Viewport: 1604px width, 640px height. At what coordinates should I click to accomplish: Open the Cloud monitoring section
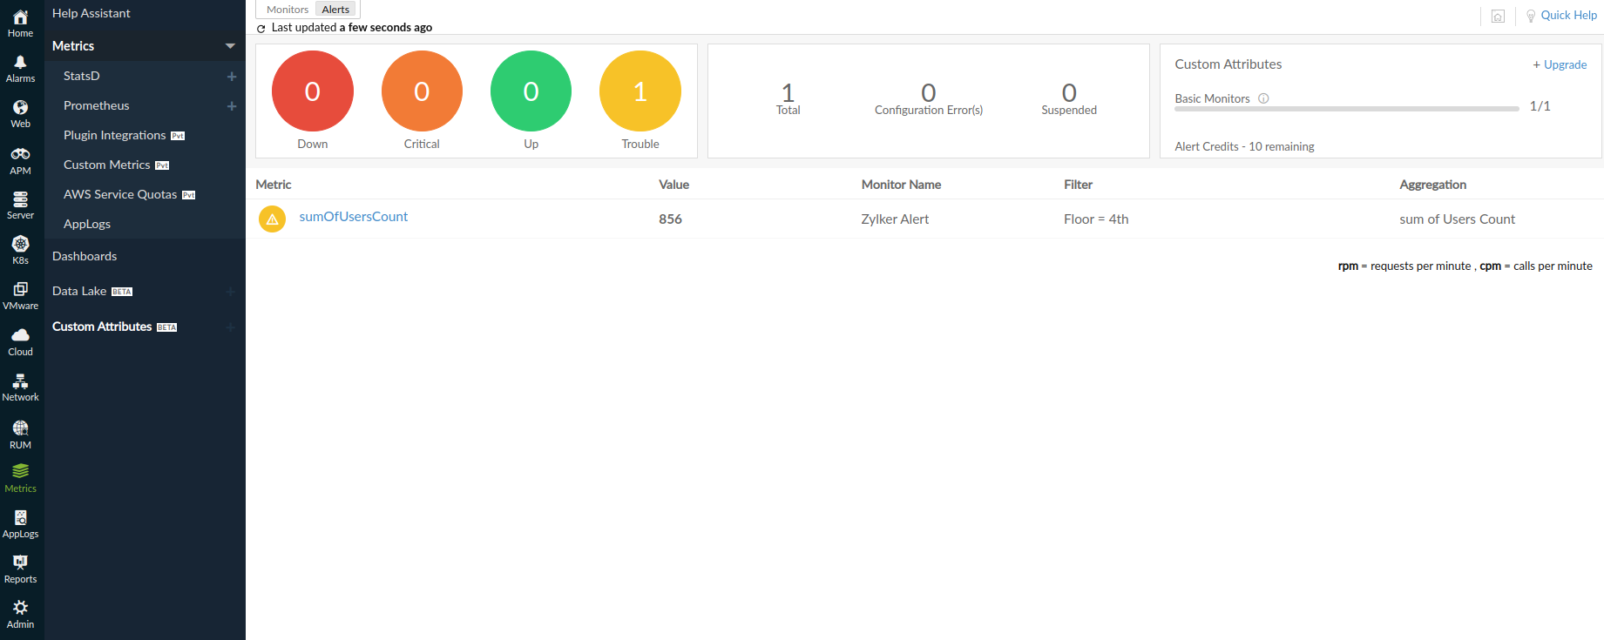(20, 341)
